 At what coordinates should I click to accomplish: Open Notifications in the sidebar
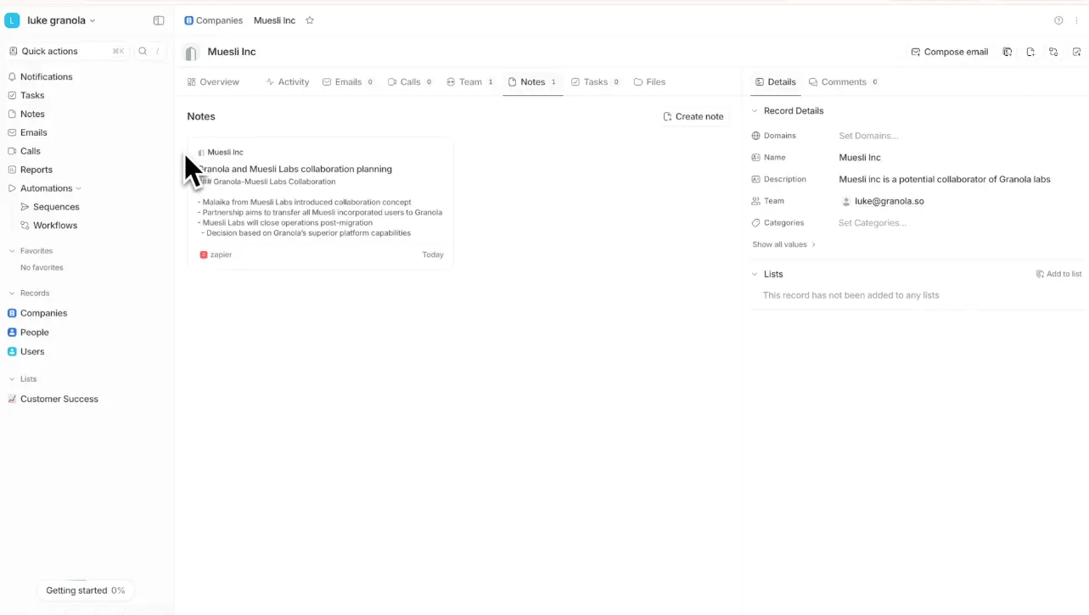(x=46, y=77)
